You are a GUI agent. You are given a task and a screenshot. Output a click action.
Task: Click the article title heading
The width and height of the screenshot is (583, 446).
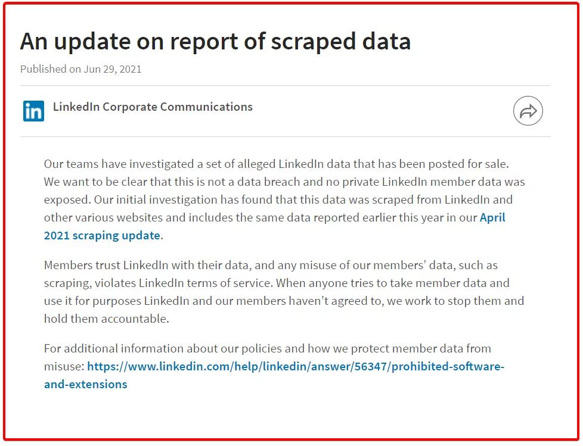(x=215, y=41)
